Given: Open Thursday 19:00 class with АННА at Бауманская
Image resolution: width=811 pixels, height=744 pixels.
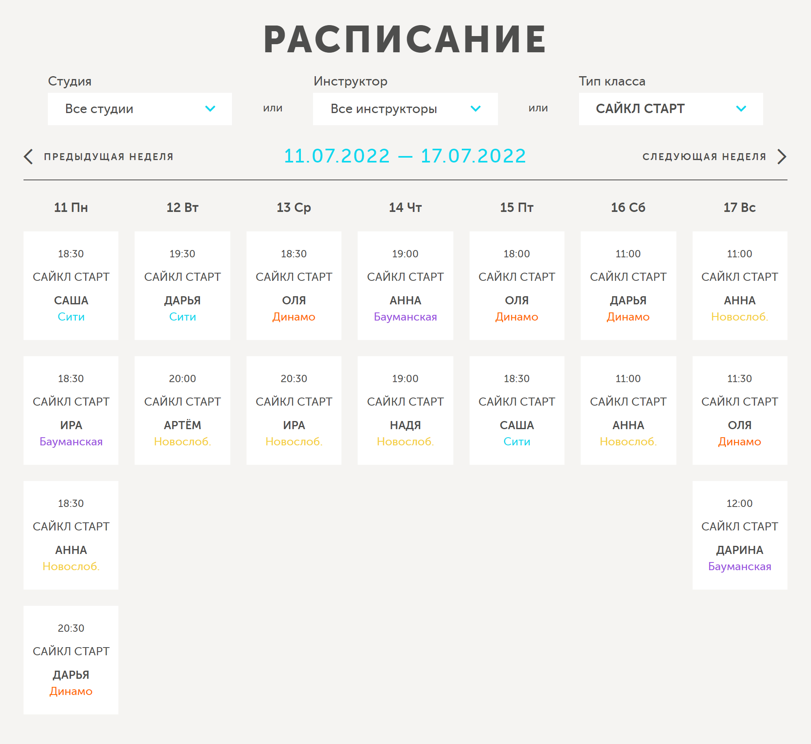Looking at the screenshot, I should pos(405,286).
